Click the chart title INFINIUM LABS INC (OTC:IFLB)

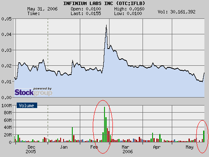pyautogui.click(x=104, y=3)
